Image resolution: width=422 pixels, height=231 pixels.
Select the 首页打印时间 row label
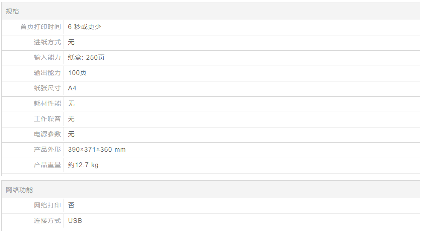pos(41,27)
